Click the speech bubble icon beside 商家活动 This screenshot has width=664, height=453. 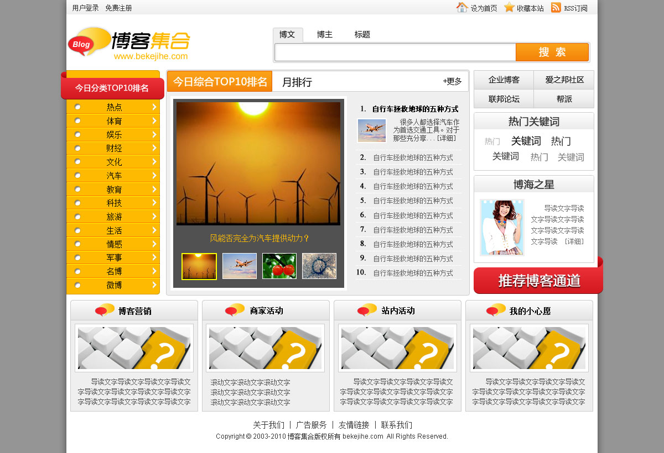(235, 310)
